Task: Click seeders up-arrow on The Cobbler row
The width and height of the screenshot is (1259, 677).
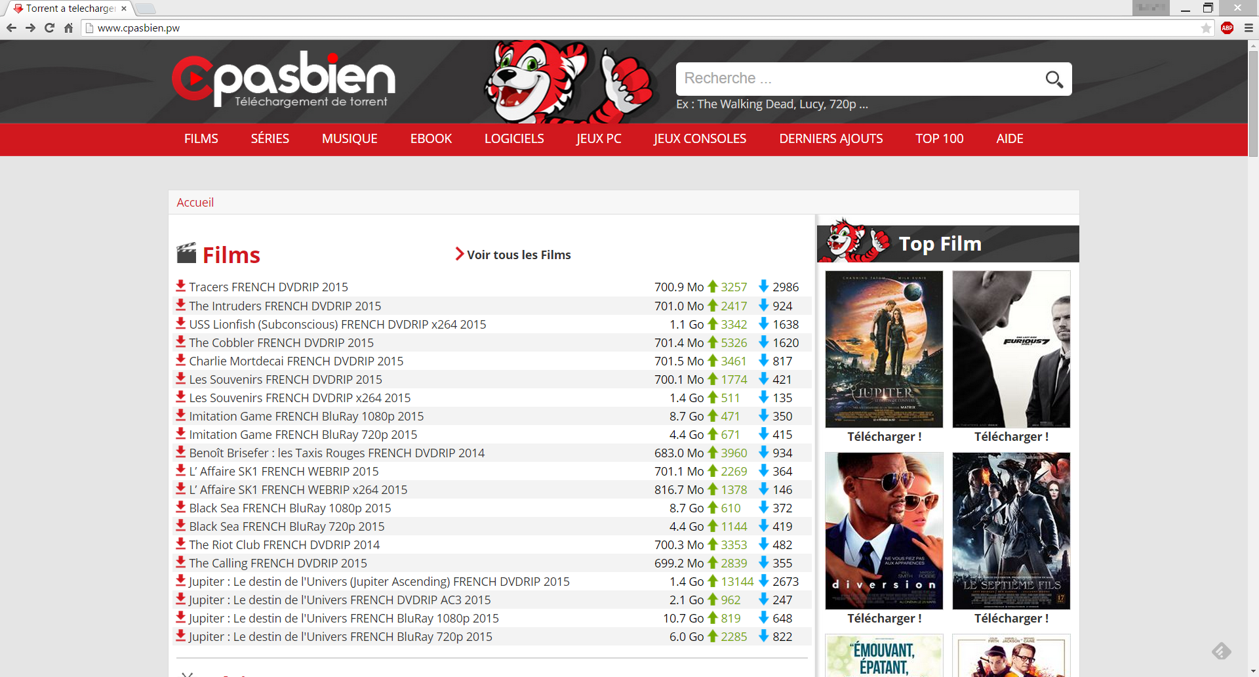Action: 713,342
